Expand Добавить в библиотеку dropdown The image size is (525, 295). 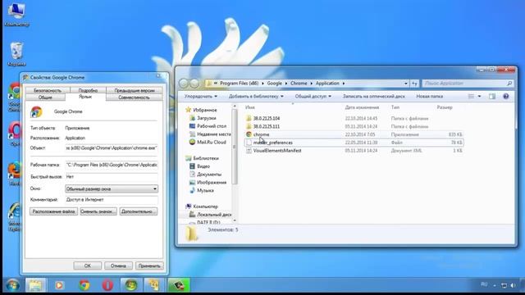point(256,97)
